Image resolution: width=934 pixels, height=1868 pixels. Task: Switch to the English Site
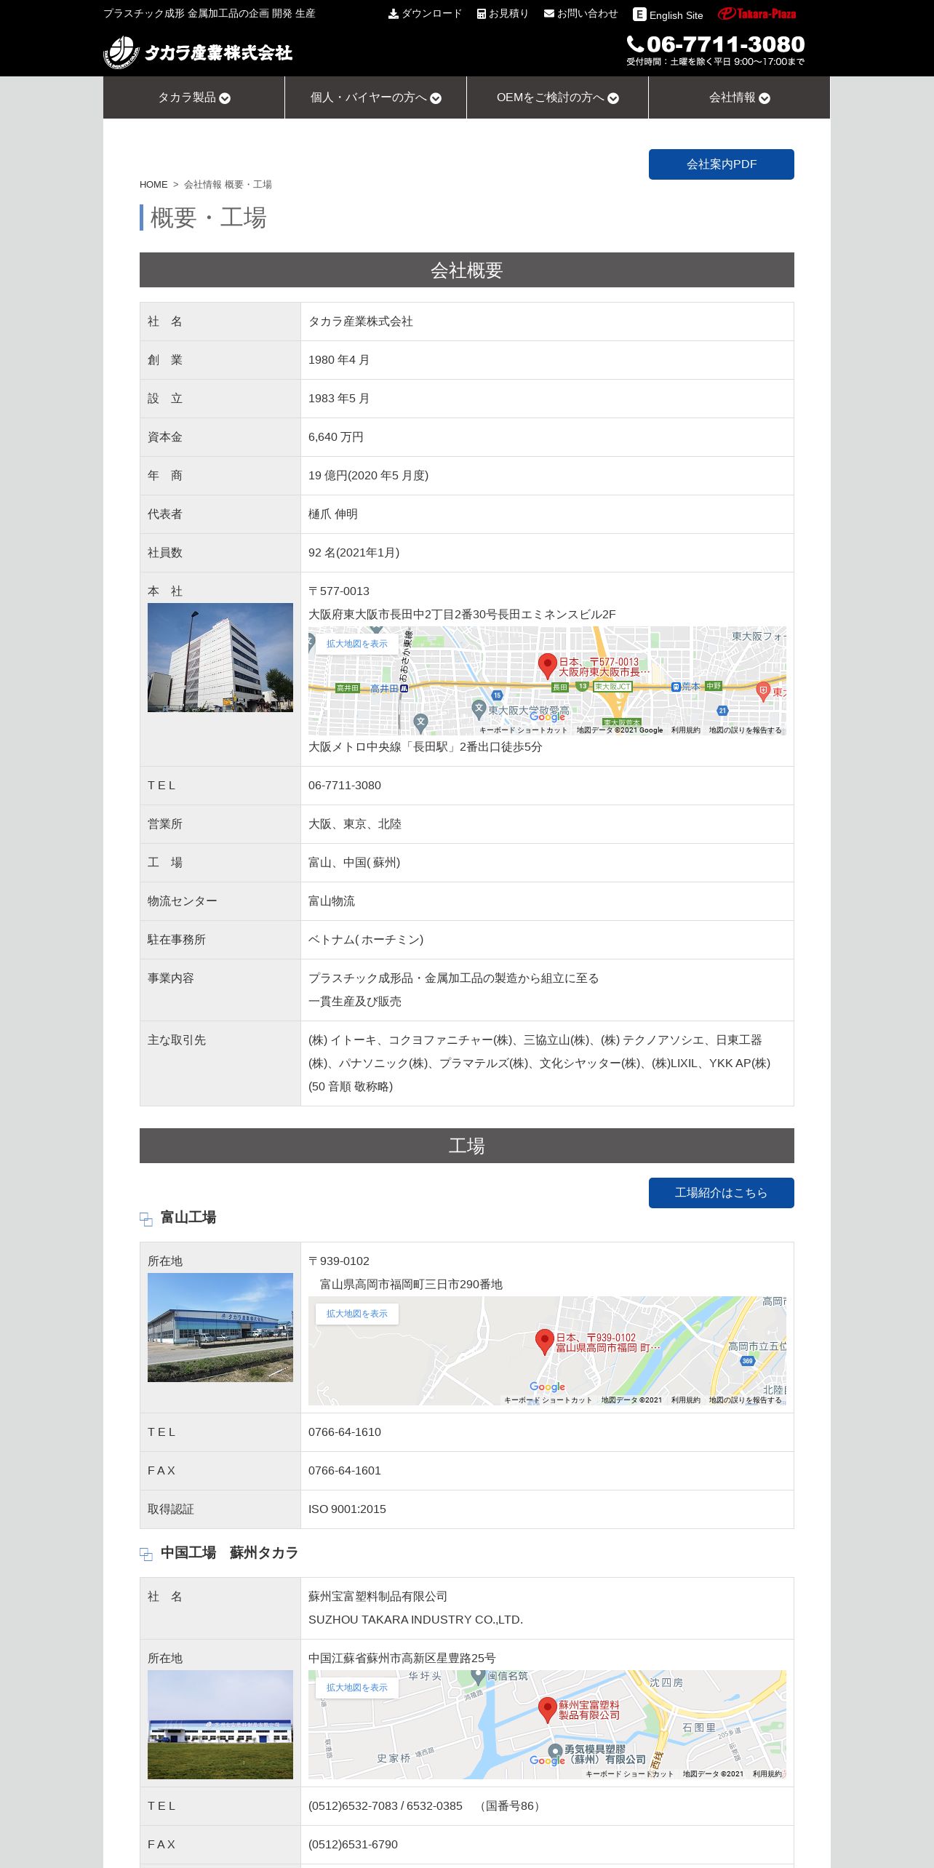668,15
